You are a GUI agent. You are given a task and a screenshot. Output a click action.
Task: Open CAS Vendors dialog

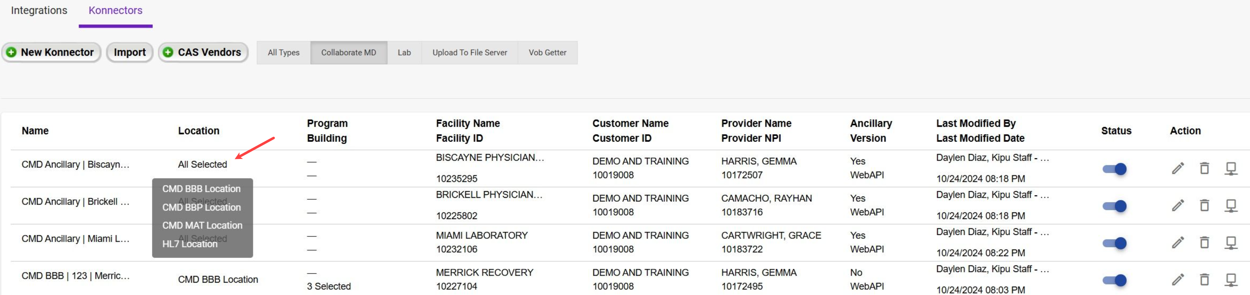click(x=203, y=52)
